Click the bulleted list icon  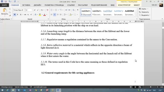[x=52, y=10]
